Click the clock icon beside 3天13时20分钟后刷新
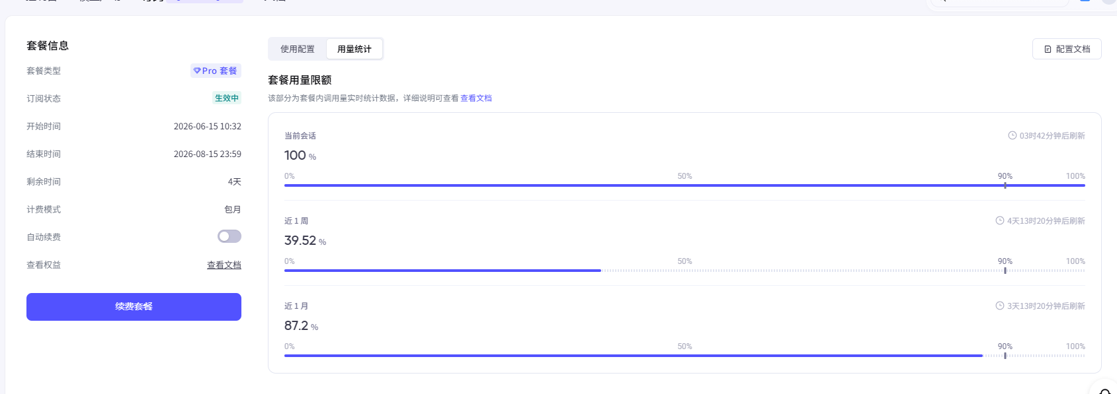1117x394 pixels. [1000, 306]
